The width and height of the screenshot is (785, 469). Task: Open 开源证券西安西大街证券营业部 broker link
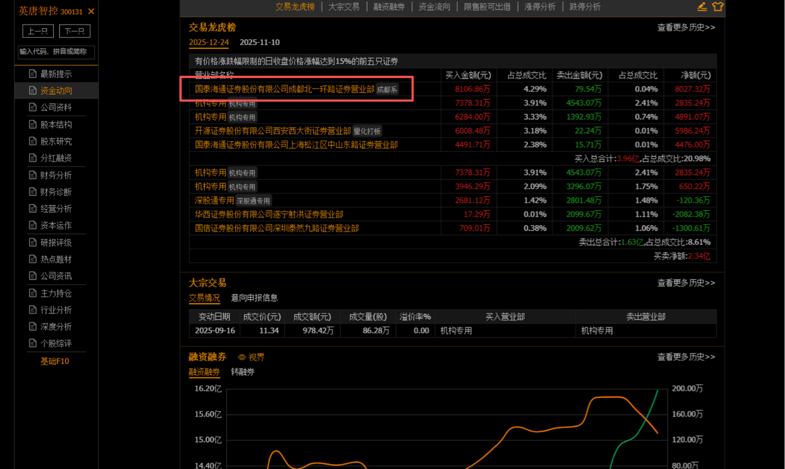coord(273,131)
